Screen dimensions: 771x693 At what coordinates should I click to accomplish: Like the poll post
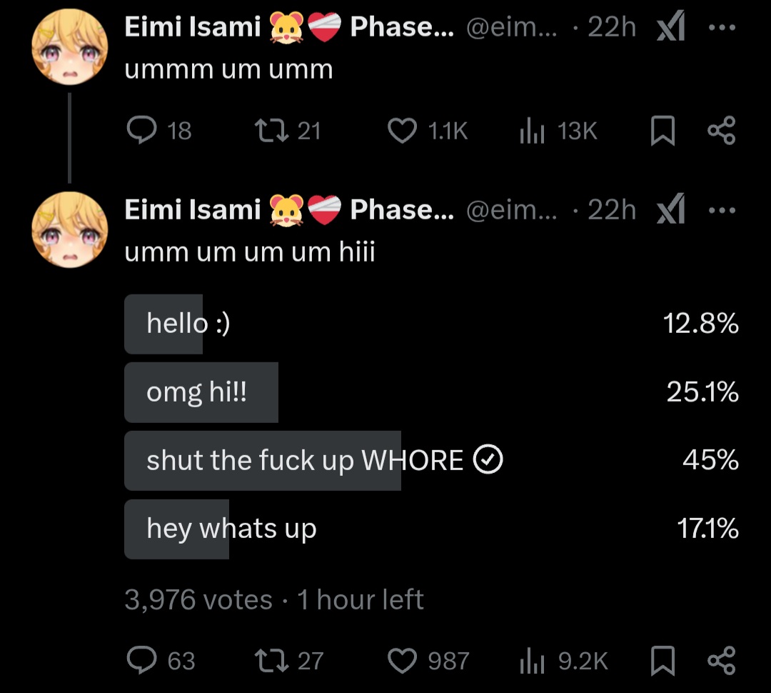[402, 661]
